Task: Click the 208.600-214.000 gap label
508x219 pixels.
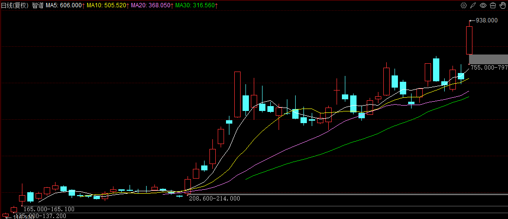Action: 214,198
